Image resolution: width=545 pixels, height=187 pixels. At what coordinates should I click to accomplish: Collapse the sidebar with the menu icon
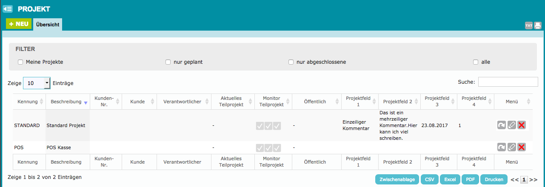coord(8,8)
